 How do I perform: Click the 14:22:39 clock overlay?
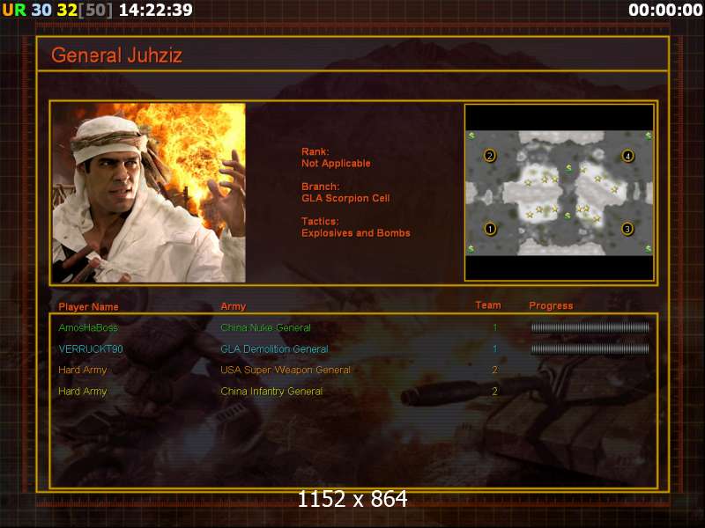156,10
